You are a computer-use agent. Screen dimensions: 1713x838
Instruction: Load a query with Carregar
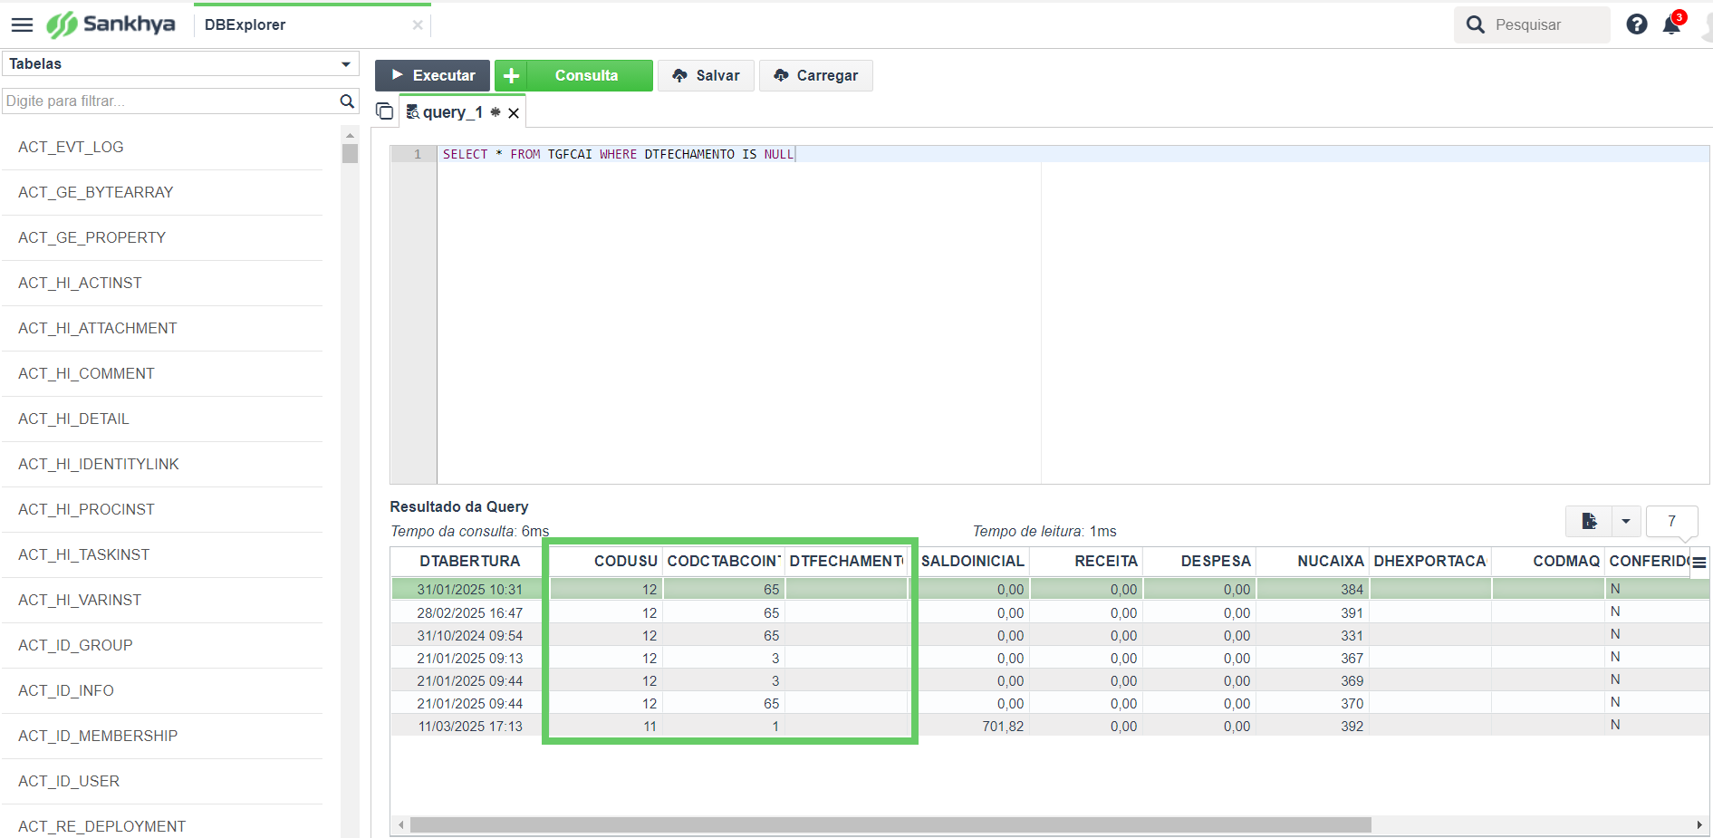[x=815, y=75]
